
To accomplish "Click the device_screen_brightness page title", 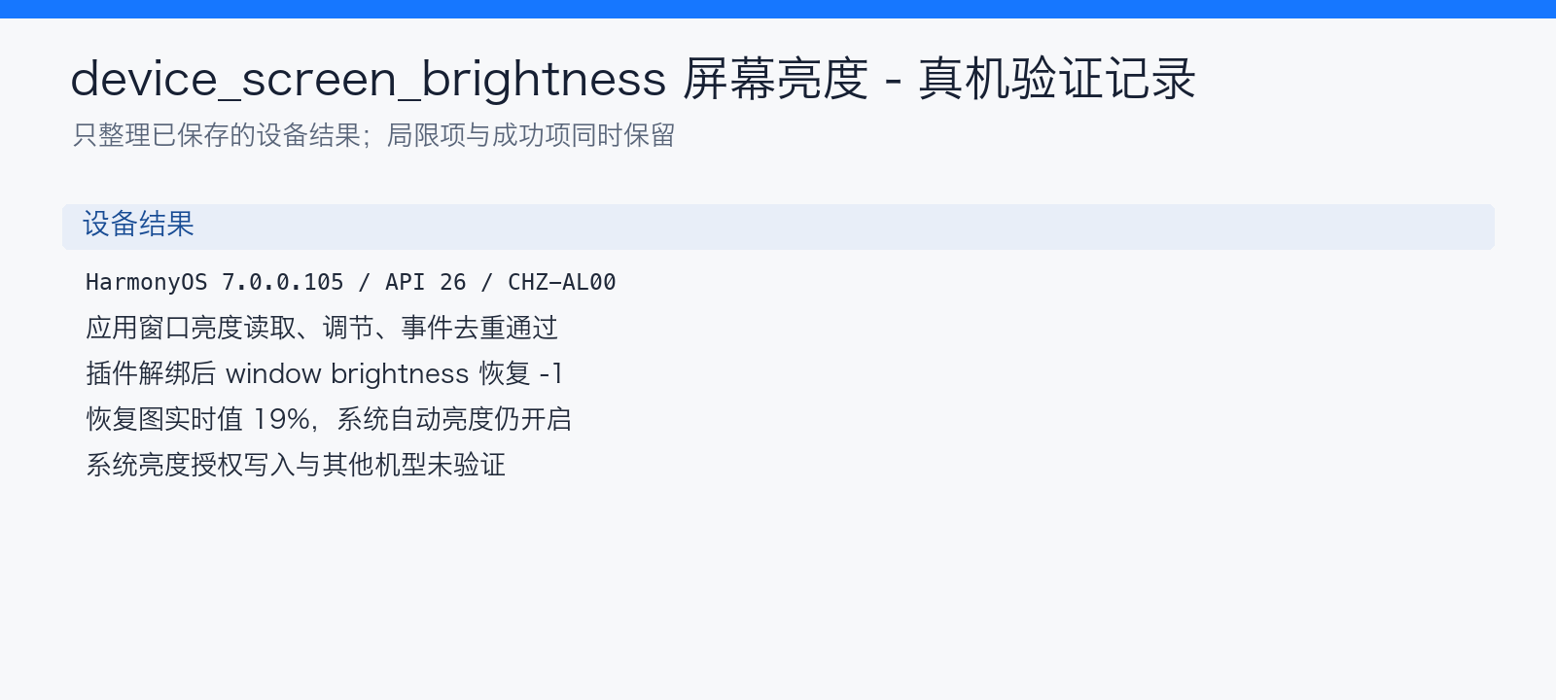I will pos(633,79).
